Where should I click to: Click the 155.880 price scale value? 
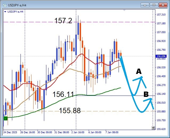coord(161,111)
